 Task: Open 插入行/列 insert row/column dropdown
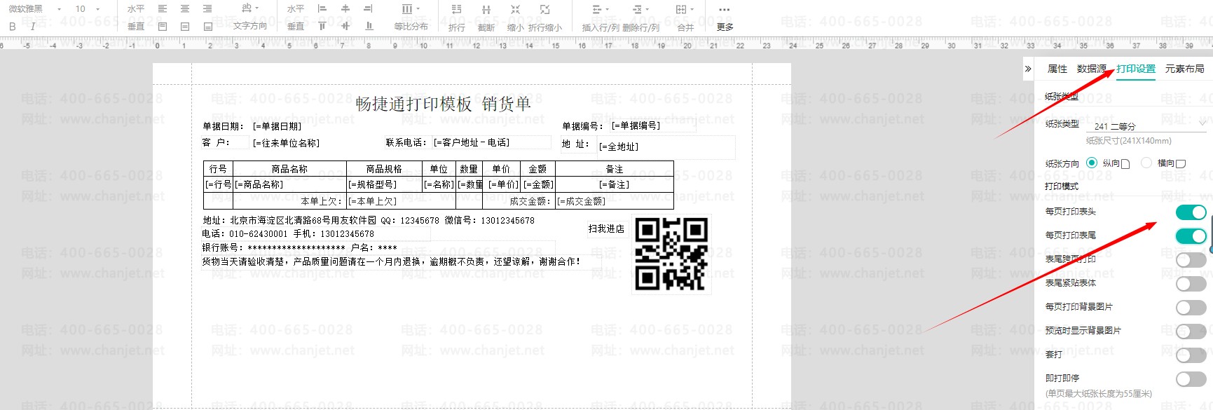pos(601,18)
